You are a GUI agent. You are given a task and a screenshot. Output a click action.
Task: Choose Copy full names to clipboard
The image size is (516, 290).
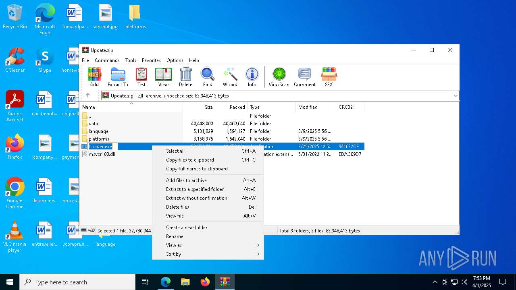(x=208, y=169)
